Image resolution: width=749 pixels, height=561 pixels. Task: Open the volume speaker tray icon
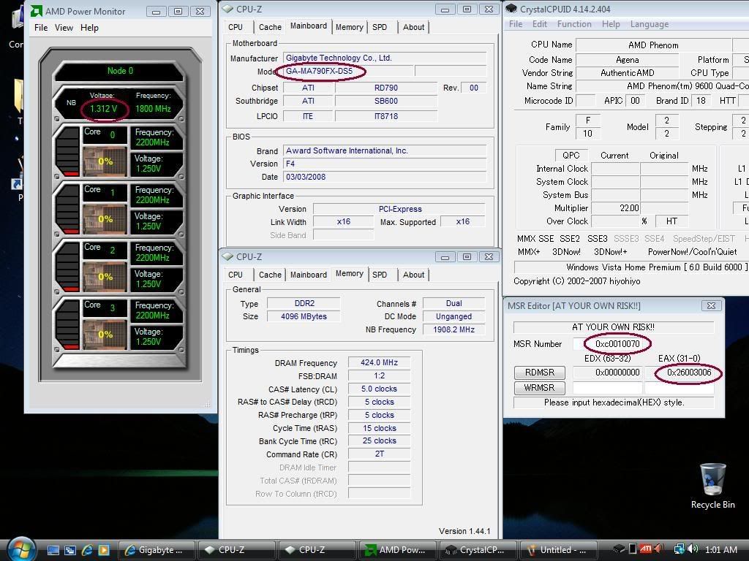point(693,549)
